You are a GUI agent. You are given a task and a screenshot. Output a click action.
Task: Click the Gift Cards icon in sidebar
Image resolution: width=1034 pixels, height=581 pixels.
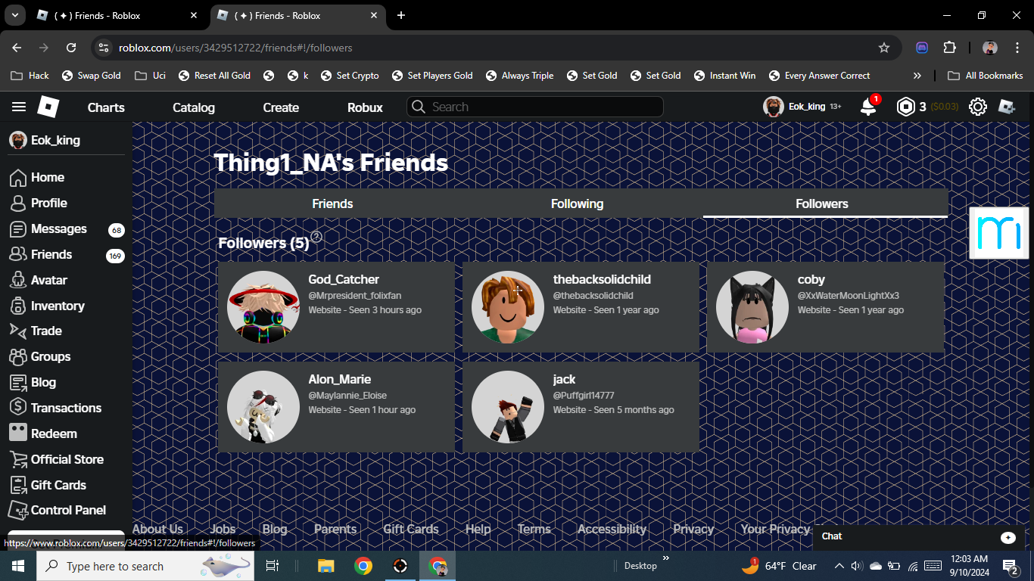pyautogui.click(x=18, y=485)
